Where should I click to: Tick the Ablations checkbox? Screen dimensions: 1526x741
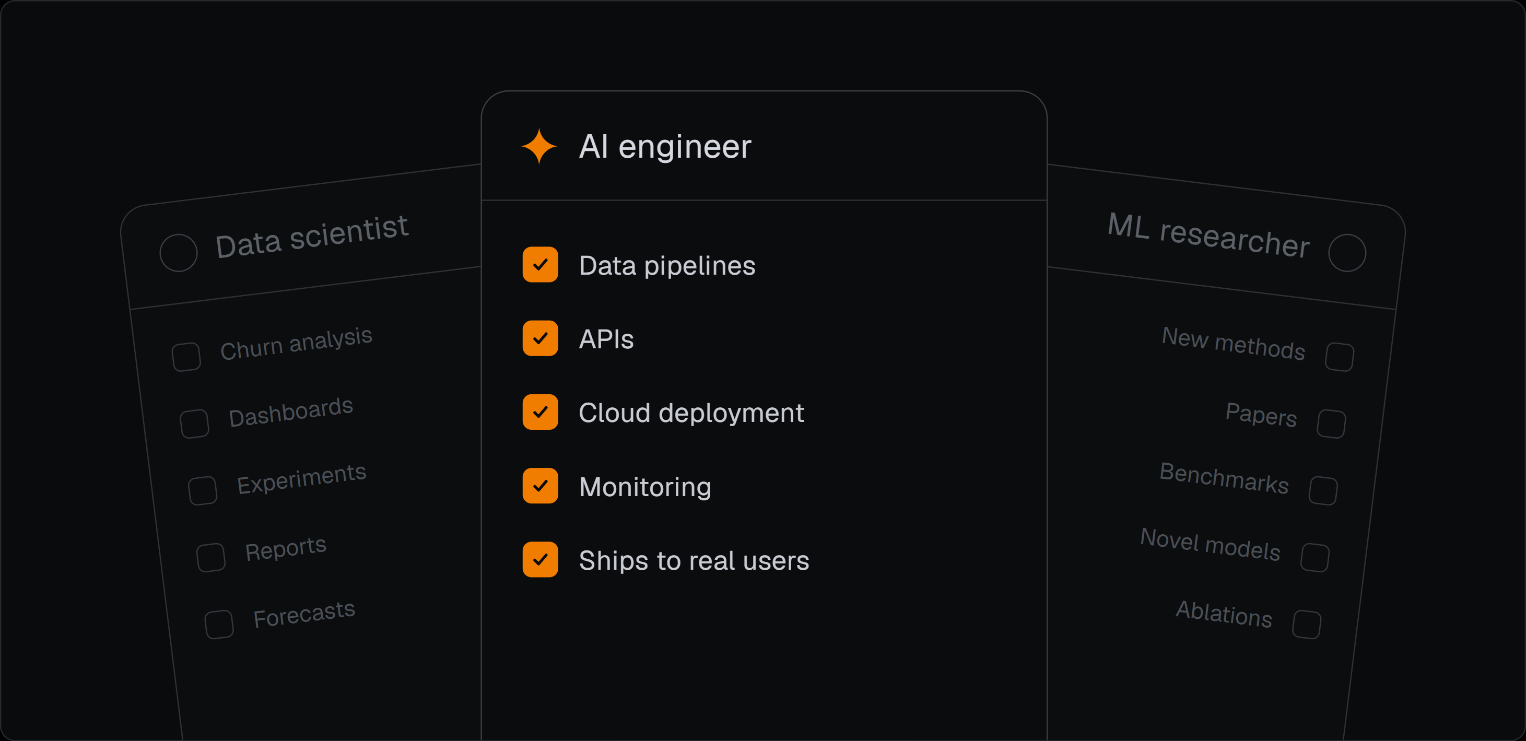tap(1306, 625)
